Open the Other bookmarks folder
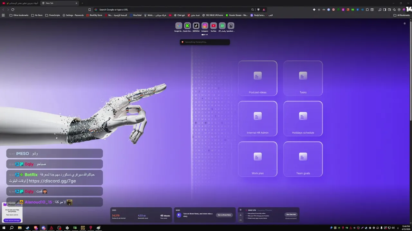The height and width of the screenshot is (231, 412). (19, 15)
